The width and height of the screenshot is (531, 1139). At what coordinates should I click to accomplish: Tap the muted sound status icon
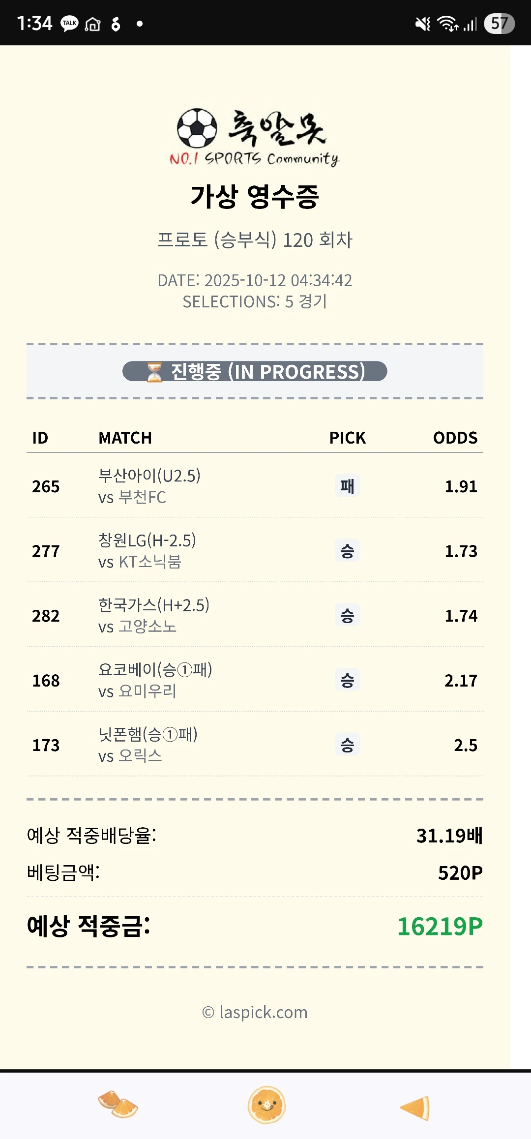tap(422, 23)
